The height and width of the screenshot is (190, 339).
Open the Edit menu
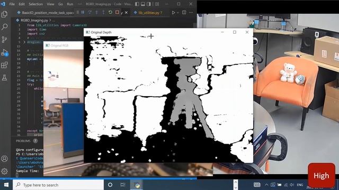coord(22,4)
